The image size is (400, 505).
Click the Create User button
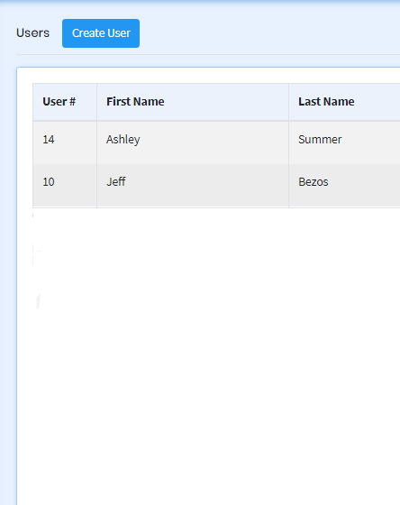point(101,33)
